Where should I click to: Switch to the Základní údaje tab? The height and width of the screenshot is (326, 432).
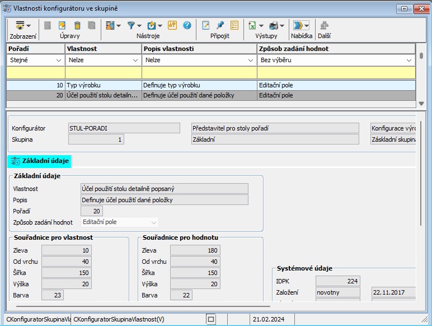pyautogui.click(x=40, y=161)
